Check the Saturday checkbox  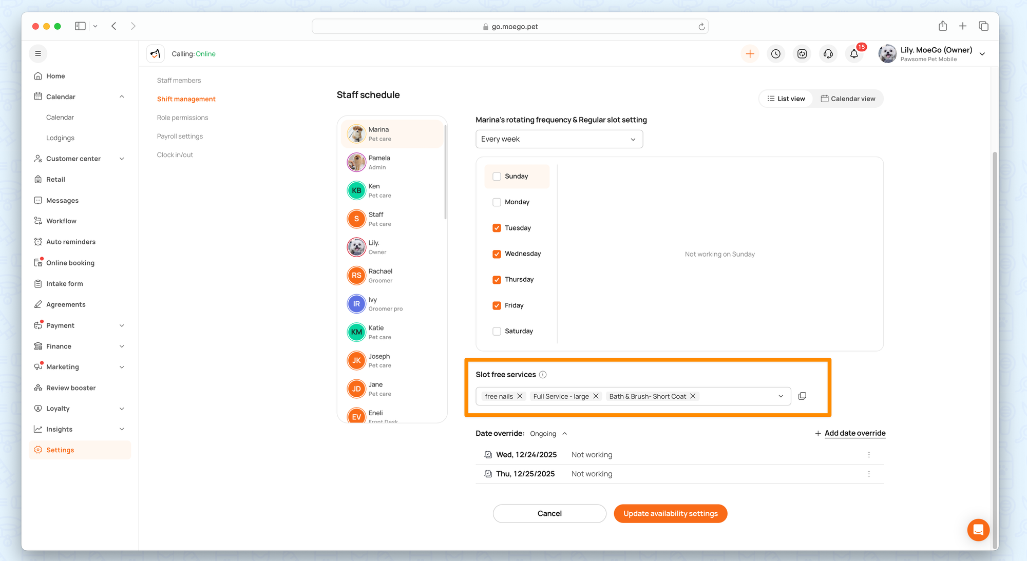point(497,332)
